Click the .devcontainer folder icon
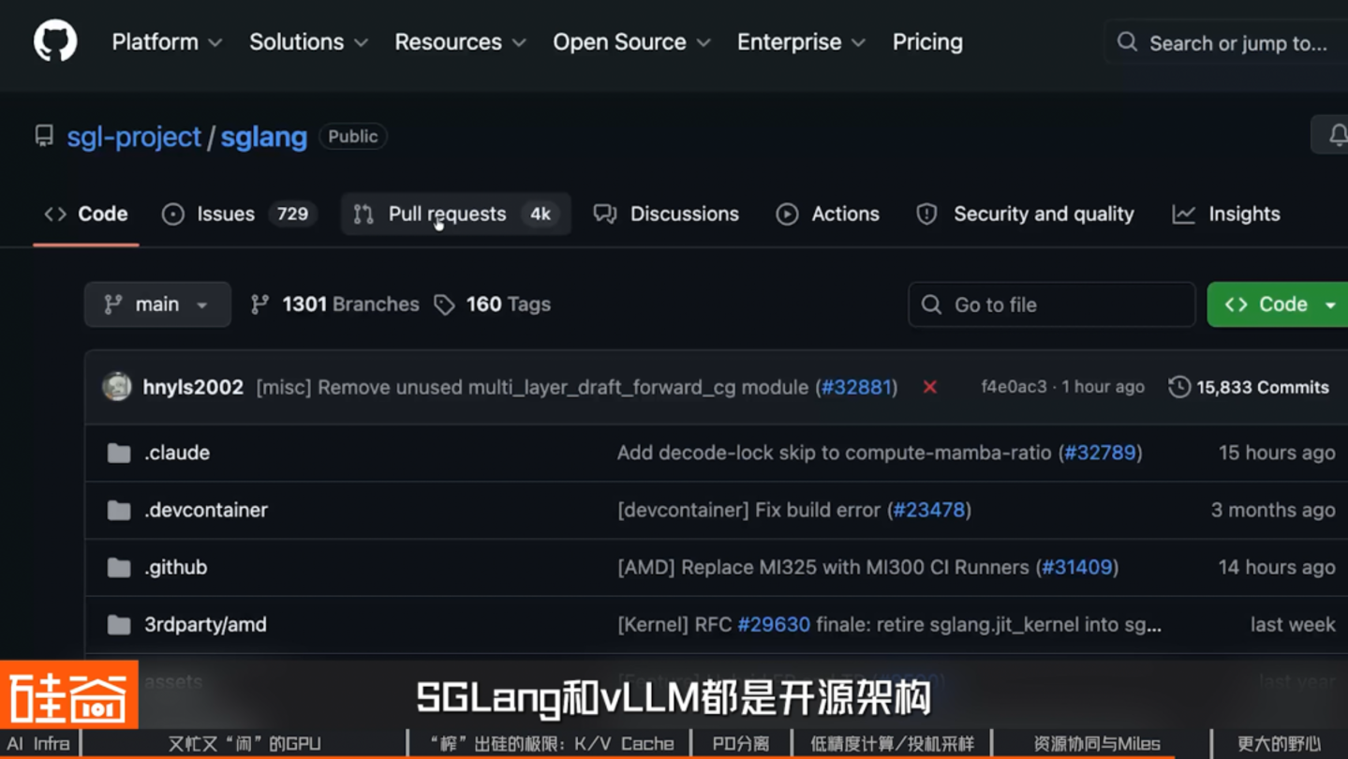The image size is (1348, 759). click(x=119, y=511)
